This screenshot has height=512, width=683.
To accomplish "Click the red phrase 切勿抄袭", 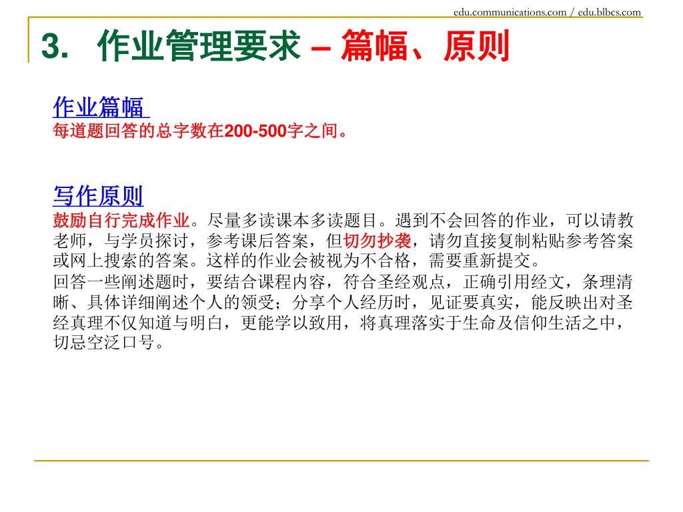I will tap(378, 241).
